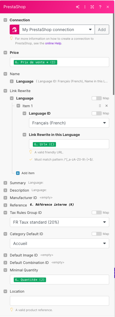Expand the PrestaShop panel to fullscreen
The image size is (115, 317).
click(x=92, y=7)
